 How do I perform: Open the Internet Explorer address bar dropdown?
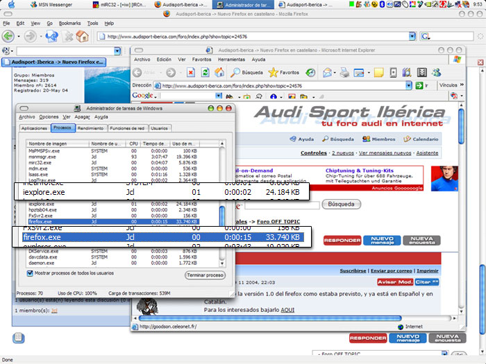pyautogui.click(x=409, y=85)
